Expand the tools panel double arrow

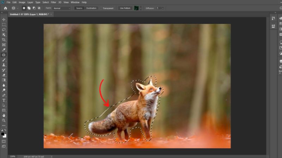coord(2,13)
